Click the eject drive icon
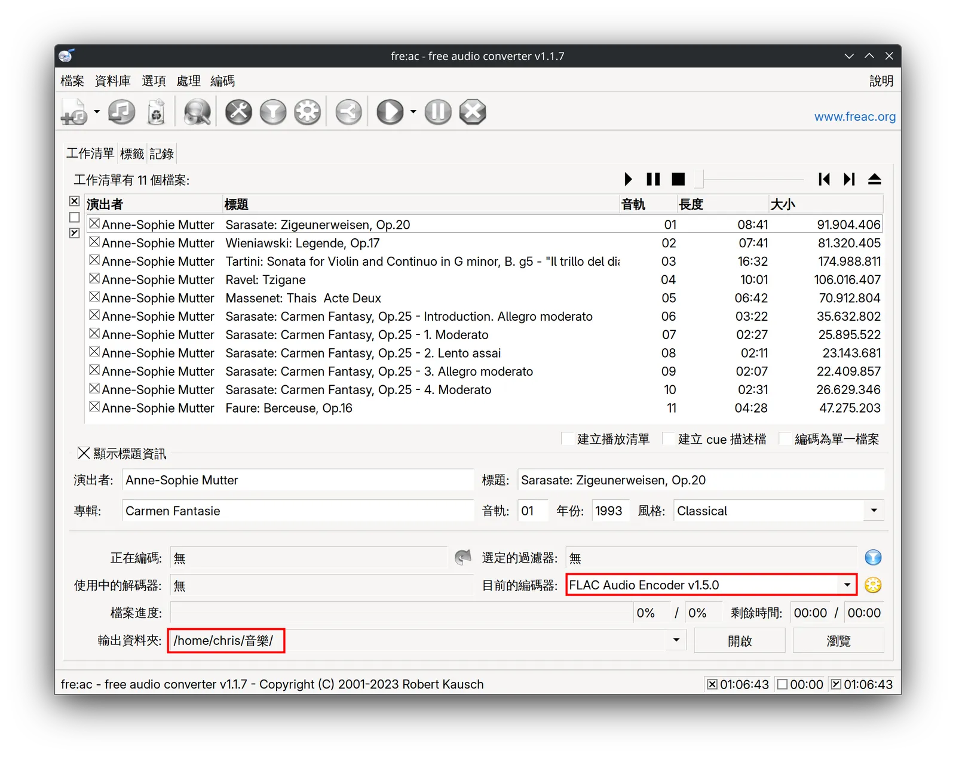Image resolution: width=956 pixels, height=759 pixels. (x=875, y=179)
